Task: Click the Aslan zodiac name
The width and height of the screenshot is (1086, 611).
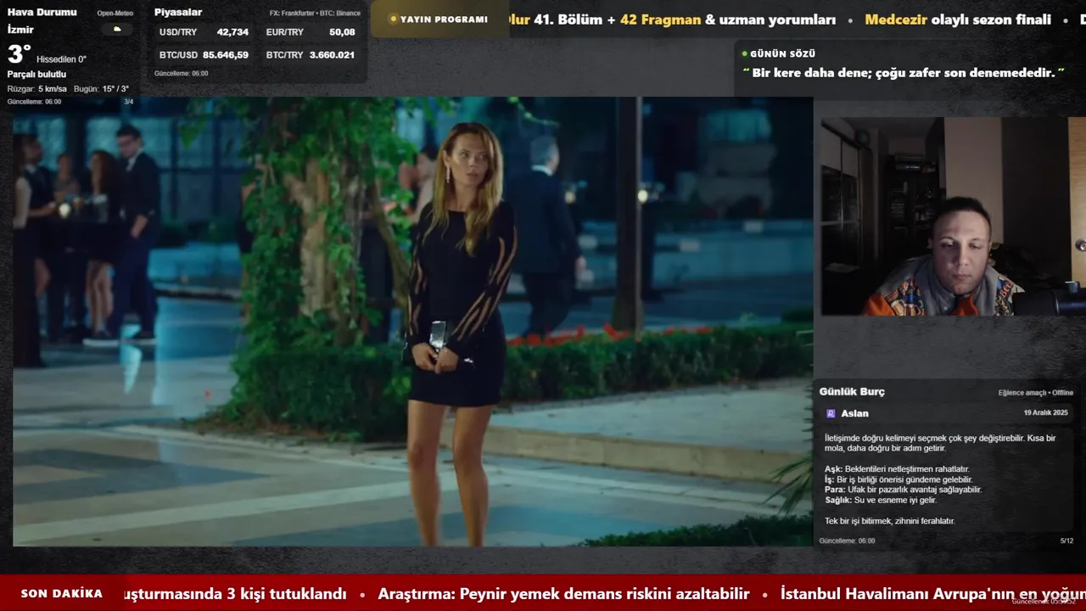Action: [x=854, y=413]
